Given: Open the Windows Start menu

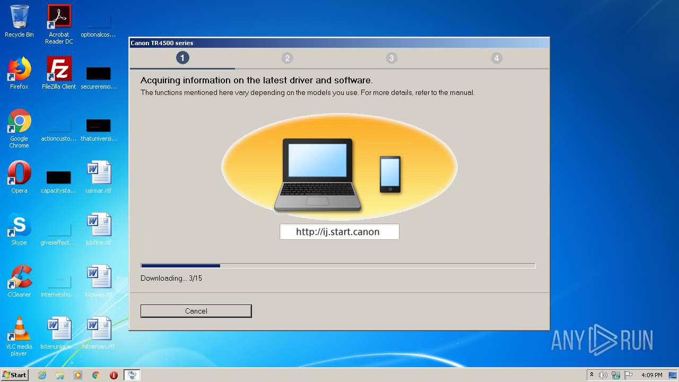Looking at the screenshot, I should (14, 375).
